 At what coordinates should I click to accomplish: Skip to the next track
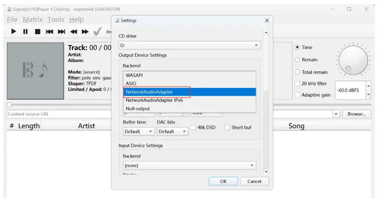[62, 32]
